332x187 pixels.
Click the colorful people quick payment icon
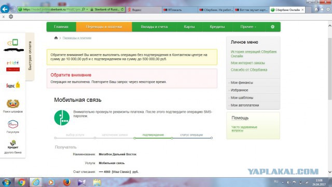[x=12, y=63]
